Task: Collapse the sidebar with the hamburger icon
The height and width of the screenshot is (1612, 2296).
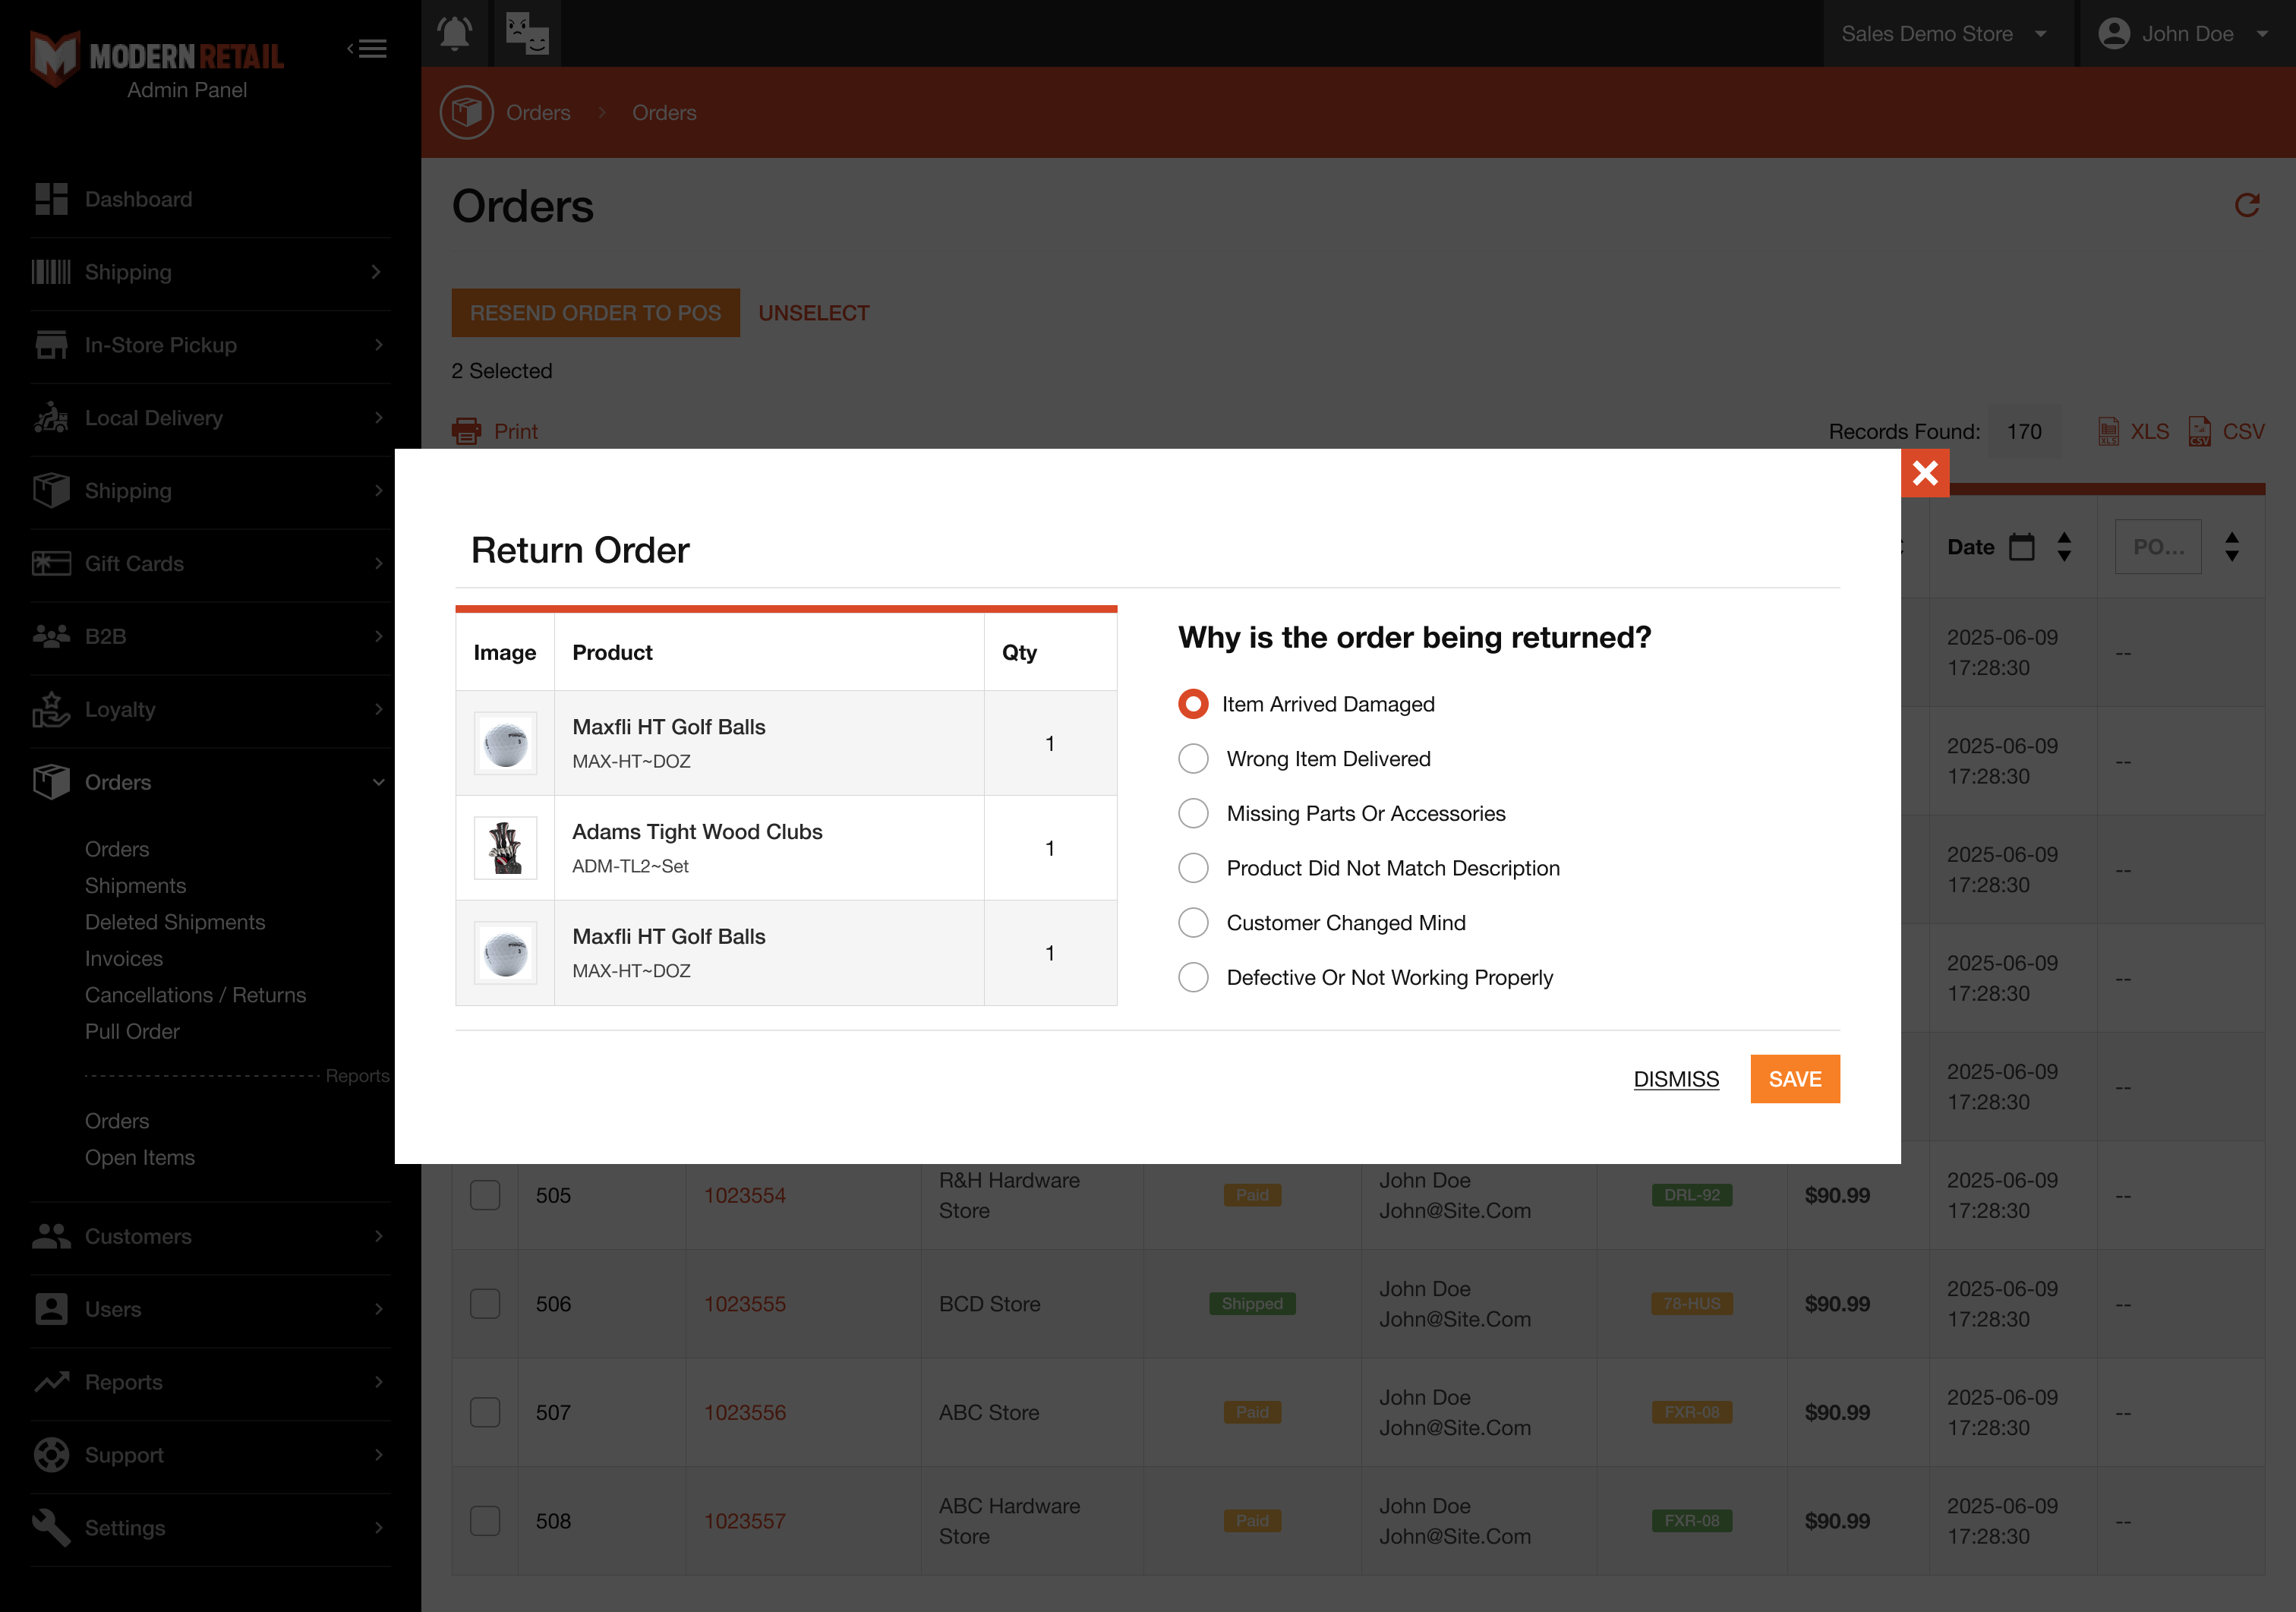Action: click(x=367, y=48)
